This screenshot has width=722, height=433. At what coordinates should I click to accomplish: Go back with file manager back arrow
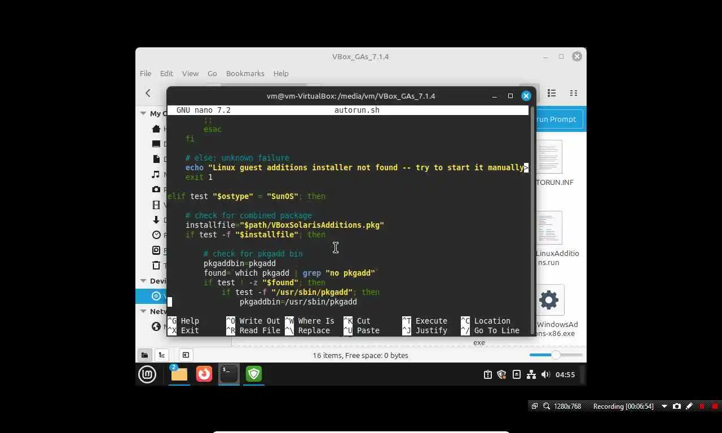click(x=148, y=93)
